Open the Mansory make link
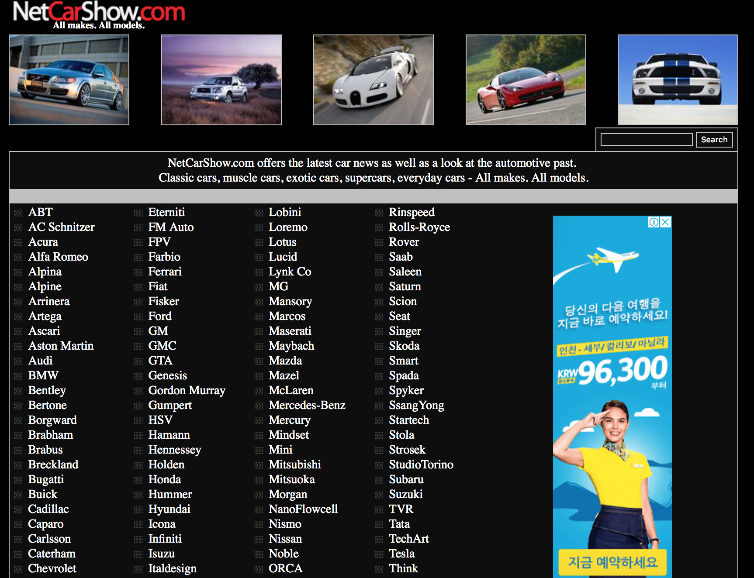 (x=291, y=301)
